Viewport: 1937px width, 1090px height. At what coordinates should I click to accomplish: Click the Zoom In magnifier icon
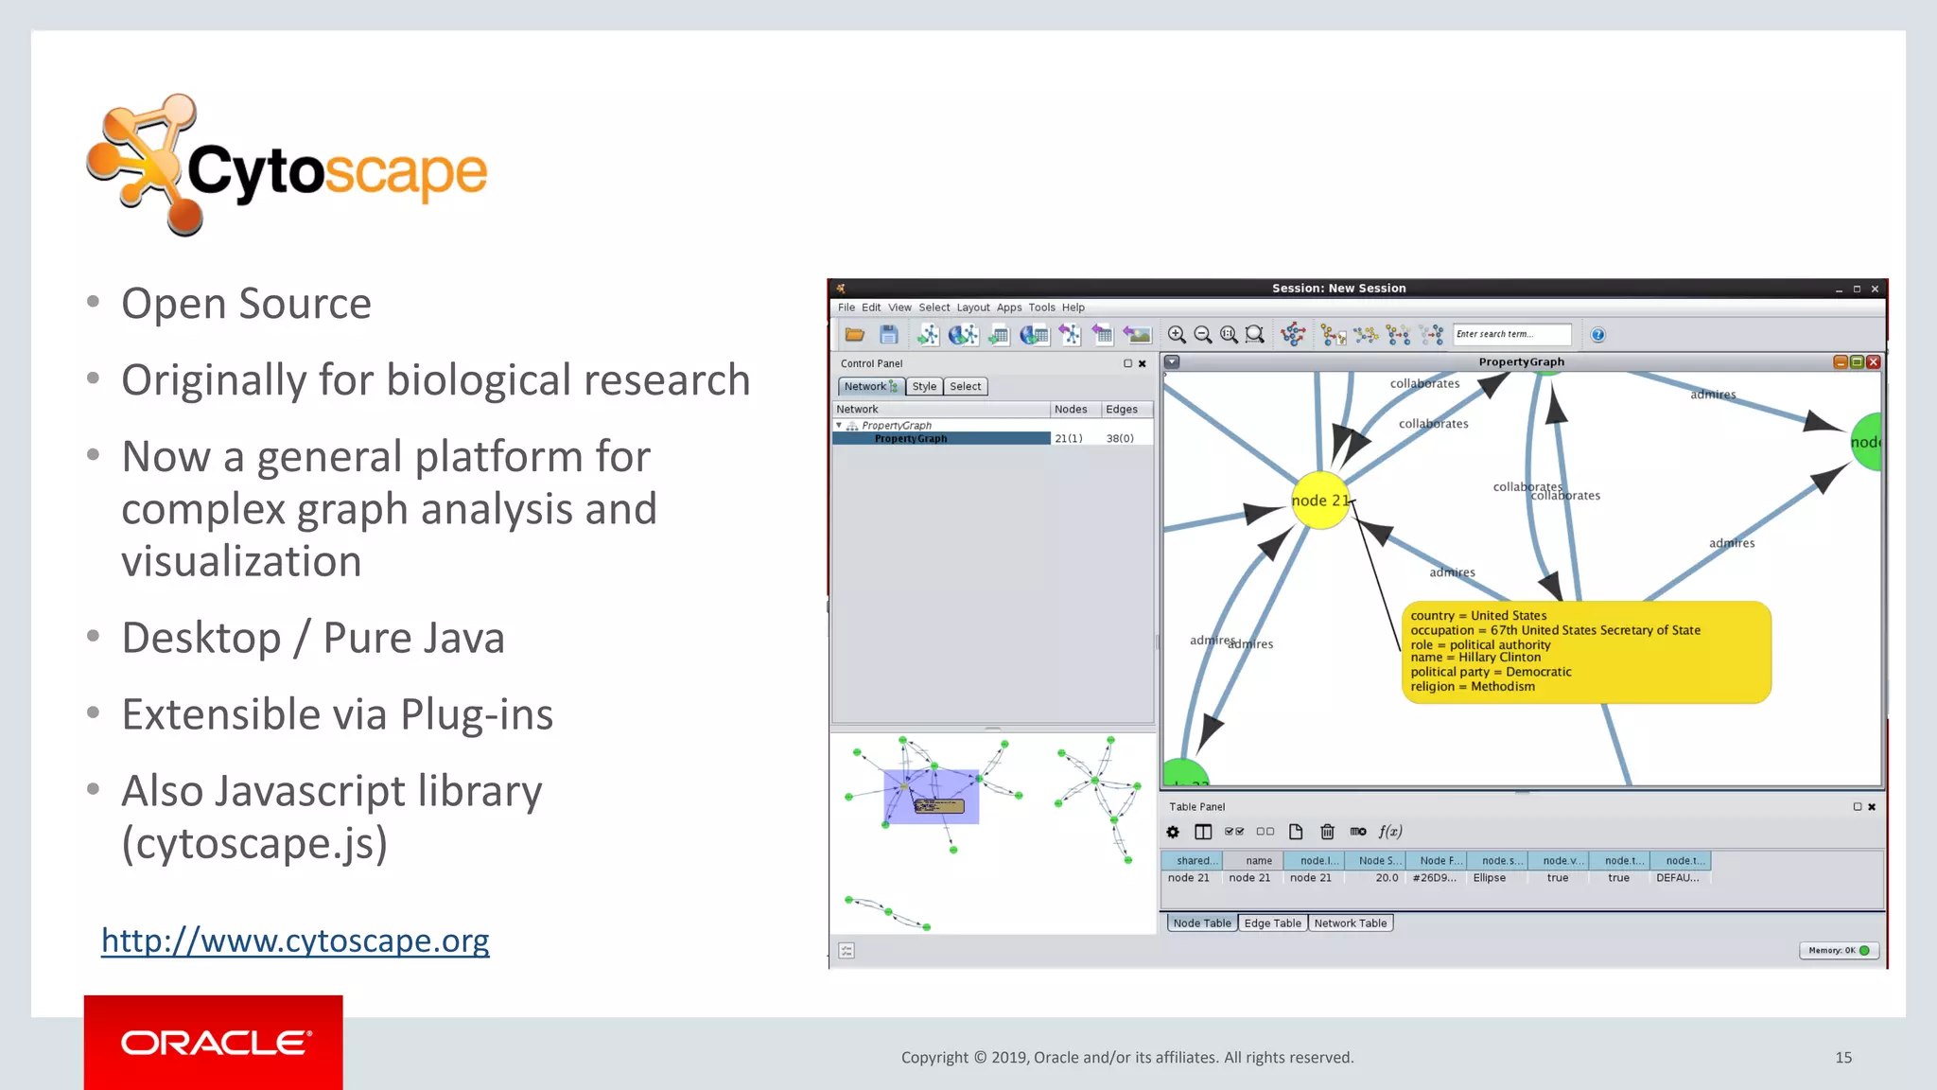tap(1177, 335)
